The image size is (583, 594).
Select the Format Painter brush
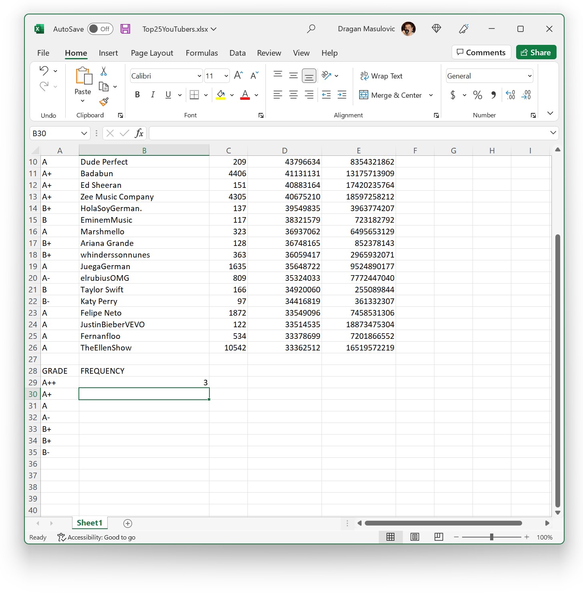pyautogui.click(x=104, y=102)
